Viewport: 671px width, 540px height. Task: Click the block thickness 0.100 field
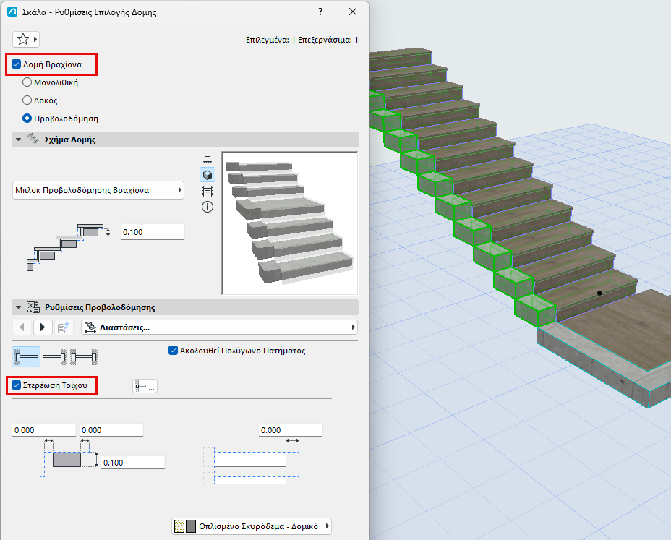153,232
